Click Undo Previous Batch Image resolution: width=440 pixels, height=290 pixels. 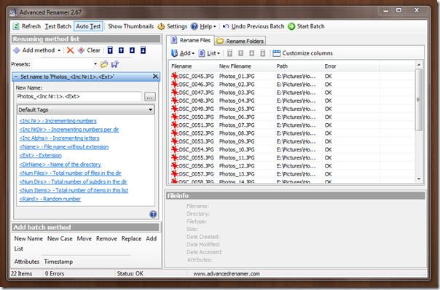click(254, 26)
